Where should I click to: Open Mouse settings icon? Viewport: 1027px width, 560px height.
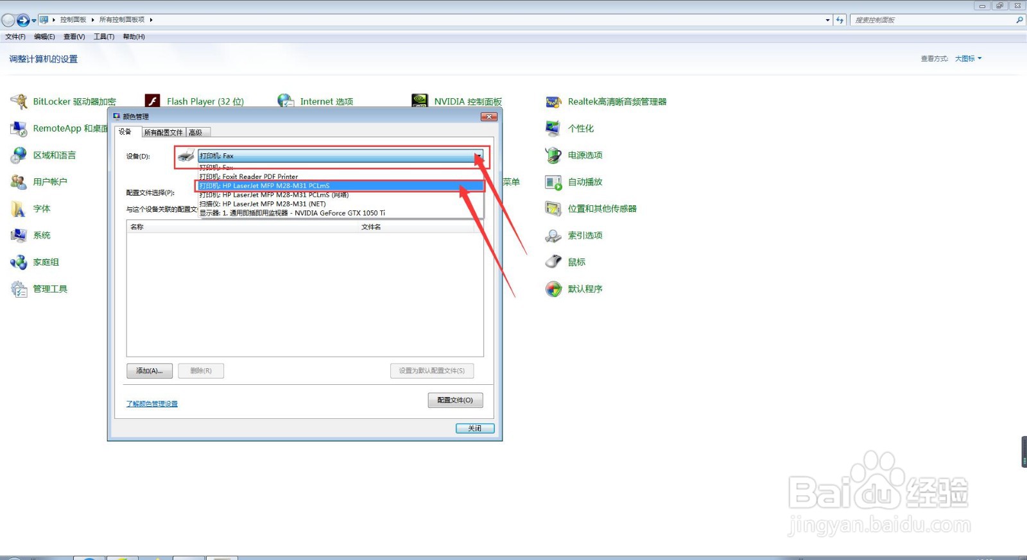553,262
